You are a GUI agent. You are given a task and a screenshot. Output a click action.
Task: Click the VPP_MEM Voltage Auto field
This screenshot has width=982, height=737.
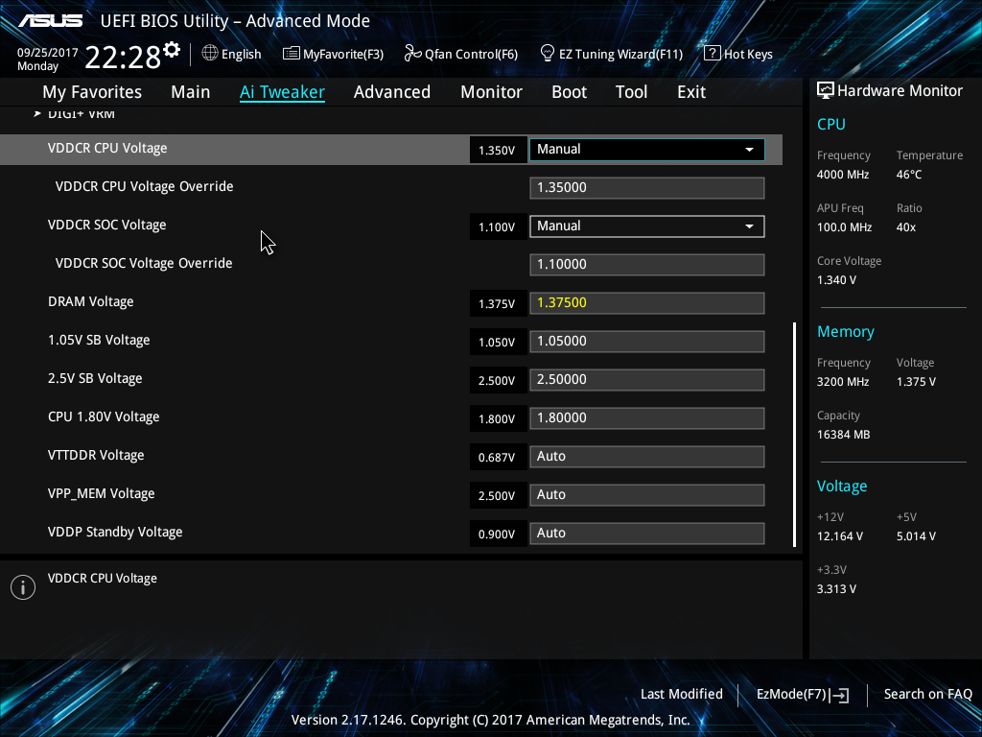(647, 494)
